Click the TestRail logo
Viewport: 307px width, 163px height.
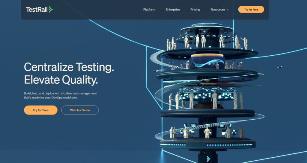(39, 9)
